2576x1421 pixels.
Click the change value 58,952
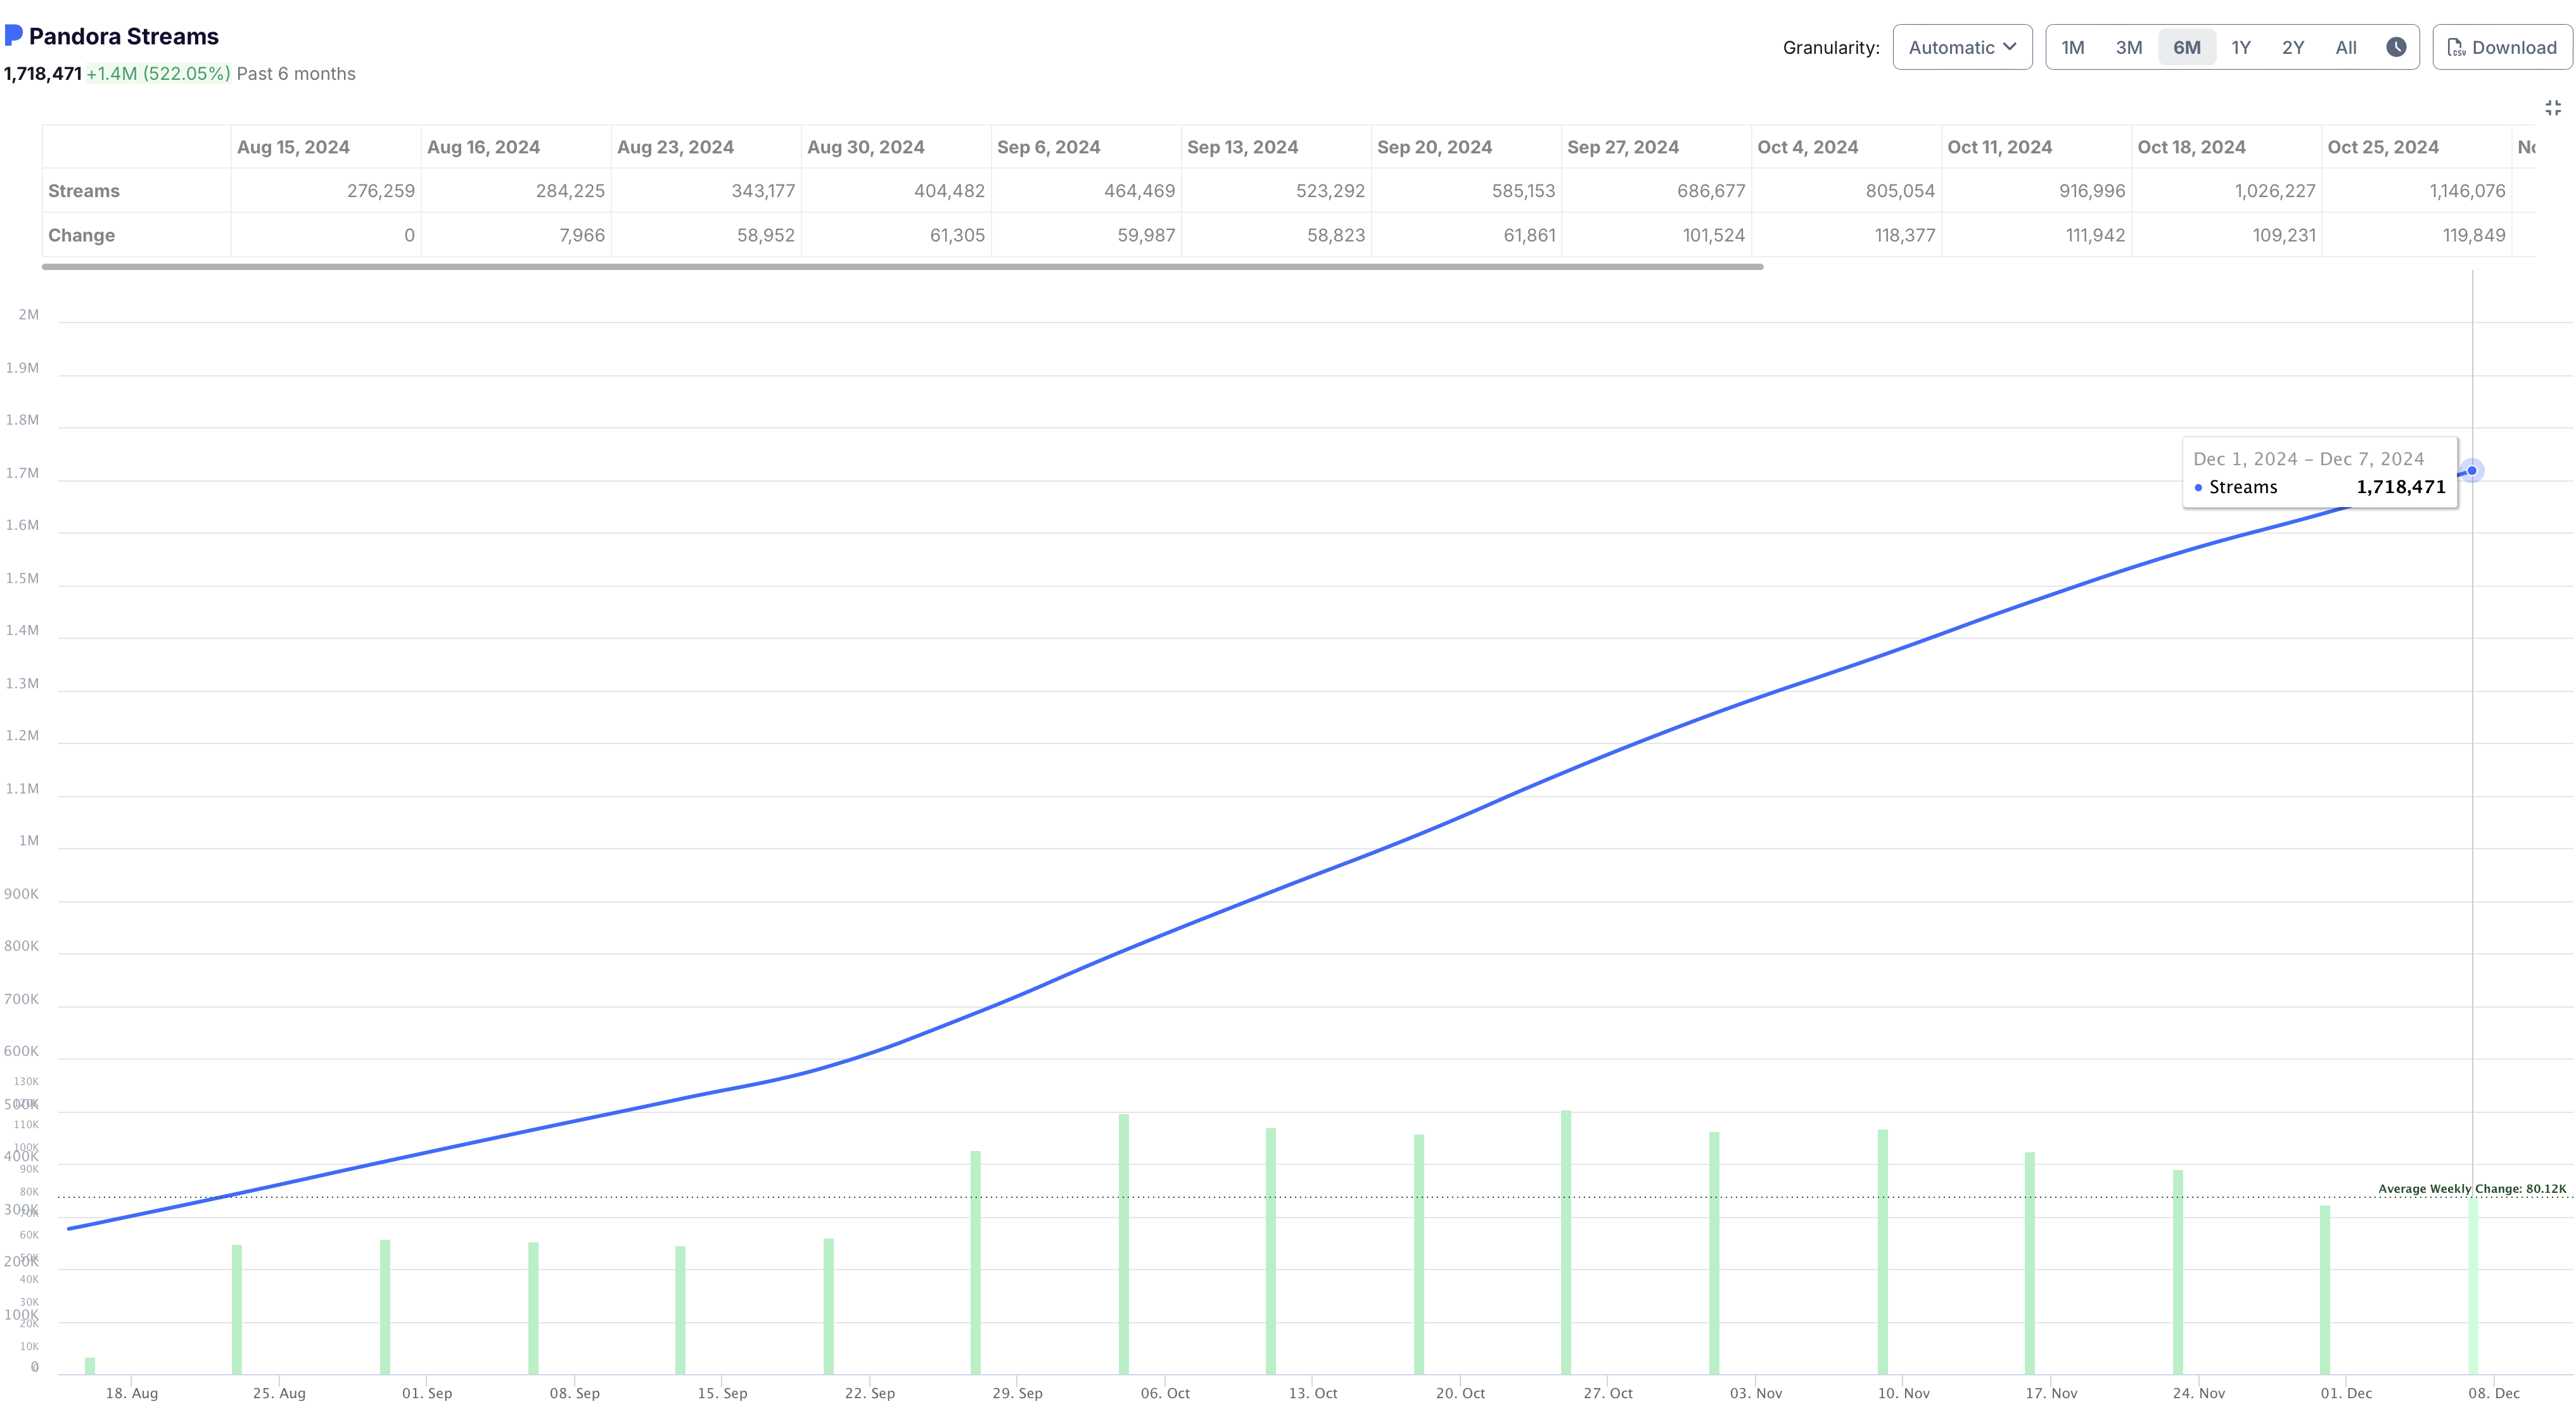765,235
